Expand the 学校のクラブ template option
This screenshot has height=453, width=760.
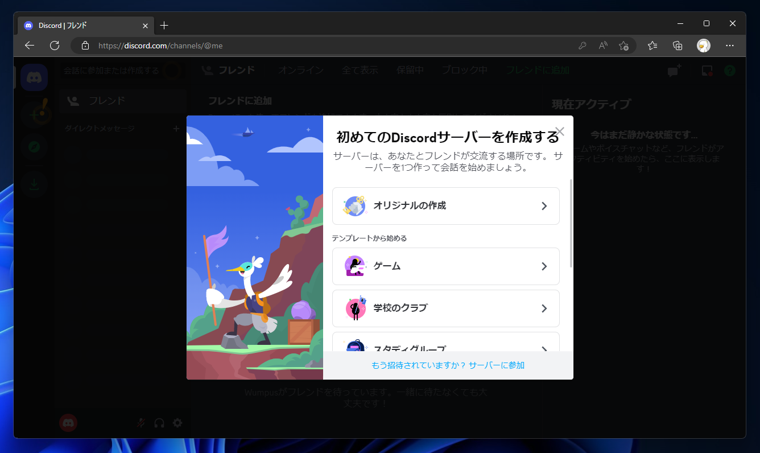pyautogui.click(x=544, y=308)
